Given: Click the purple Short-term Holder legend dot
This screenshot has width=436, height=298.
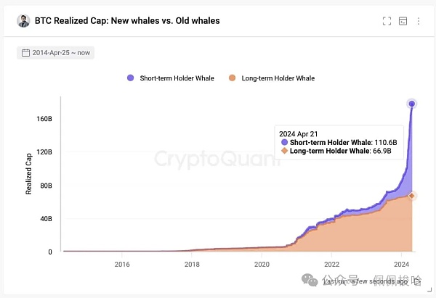Looking at the screenshot, I should tap(131, 78).
